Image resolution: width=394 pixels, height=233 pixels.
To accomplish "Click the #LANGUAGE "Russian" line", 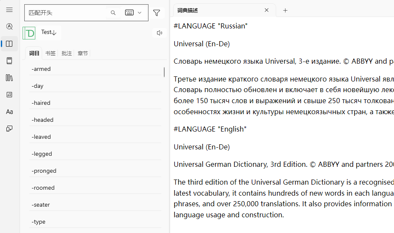I will 211,26.
